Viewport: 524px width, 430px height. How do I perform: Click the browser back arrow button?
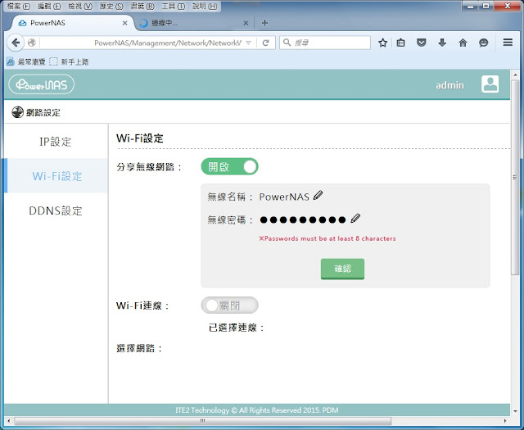(16, 43)
